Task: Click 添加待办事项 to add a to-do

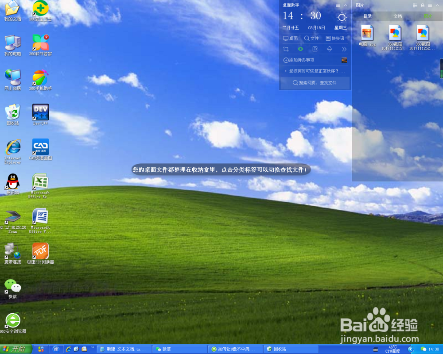Action: tap(299, 60)
